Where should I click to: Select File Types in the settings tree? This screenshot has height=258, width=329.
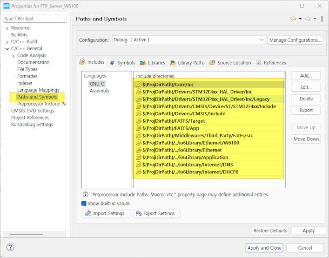27,69
